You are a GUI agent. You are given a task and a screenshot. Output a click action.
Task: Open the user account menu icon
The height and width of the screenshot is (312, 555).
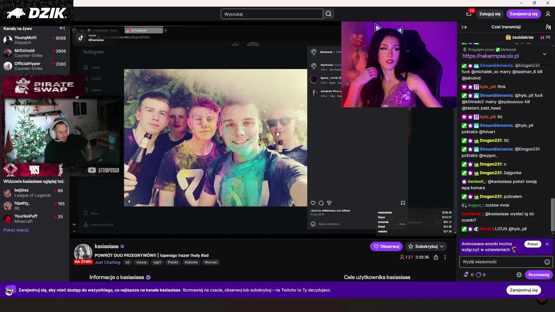[548, 14]
